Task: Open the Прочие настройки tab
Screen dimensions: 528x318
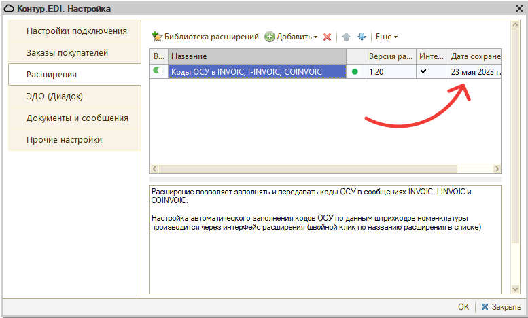Action: (x=75, y=140)
